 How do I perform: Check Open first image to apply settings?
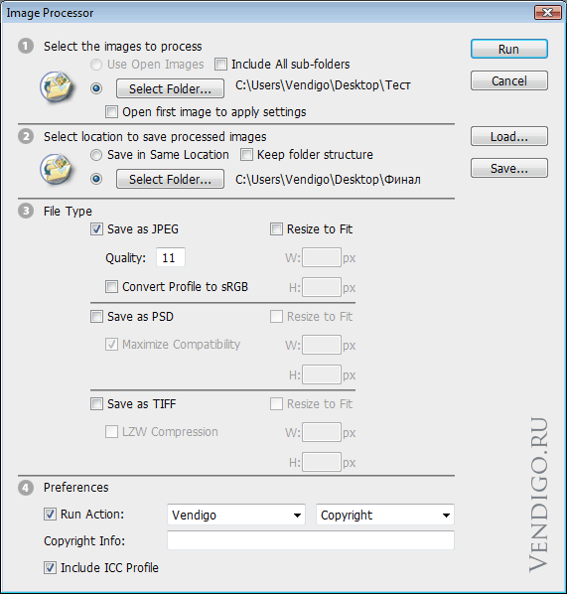pos(111,112)
